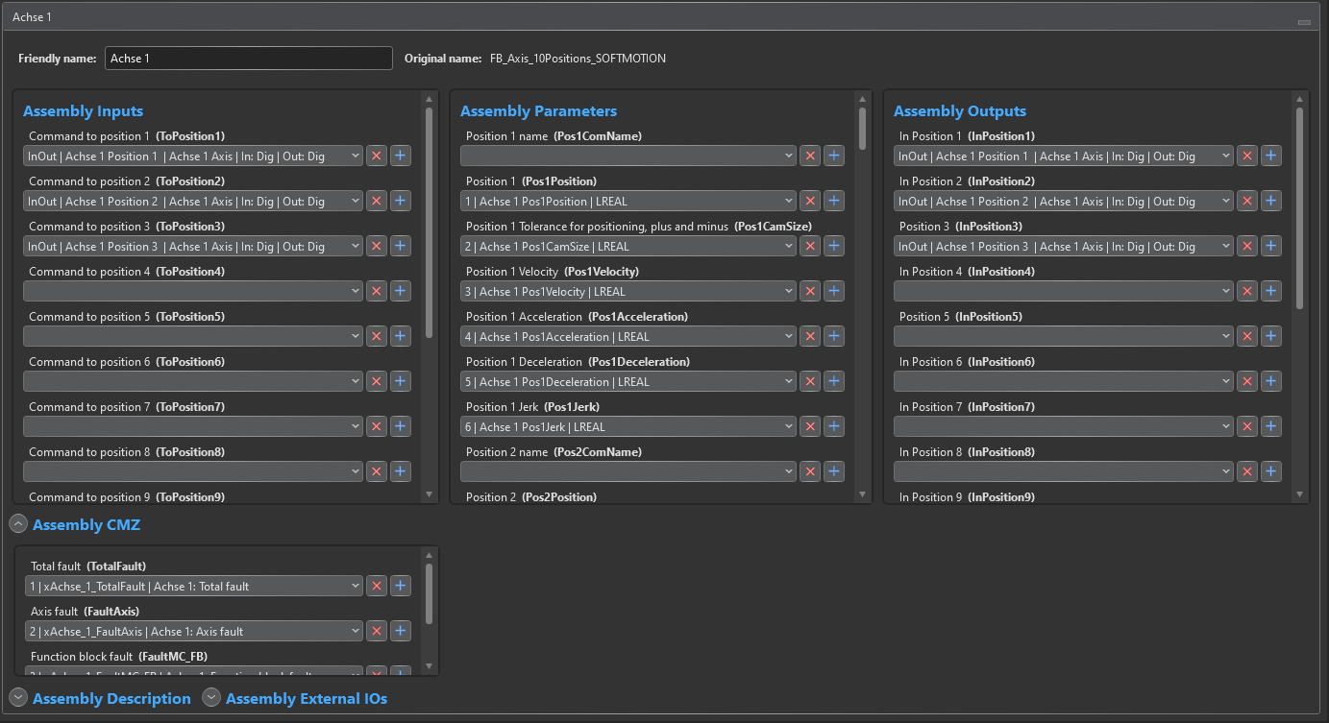Click the Position 2 (Pos2Position) label
Image resolution: width=1329 pixels, height=723 pixels.
(x=531, y=496)
